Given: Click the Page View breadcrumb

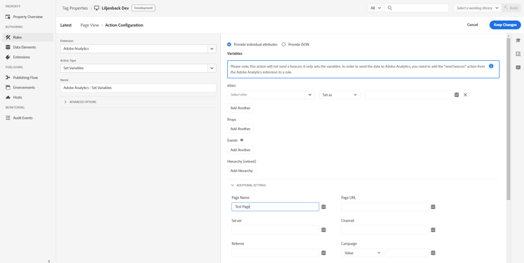Looking at the screenshot, I should [89, 25].
